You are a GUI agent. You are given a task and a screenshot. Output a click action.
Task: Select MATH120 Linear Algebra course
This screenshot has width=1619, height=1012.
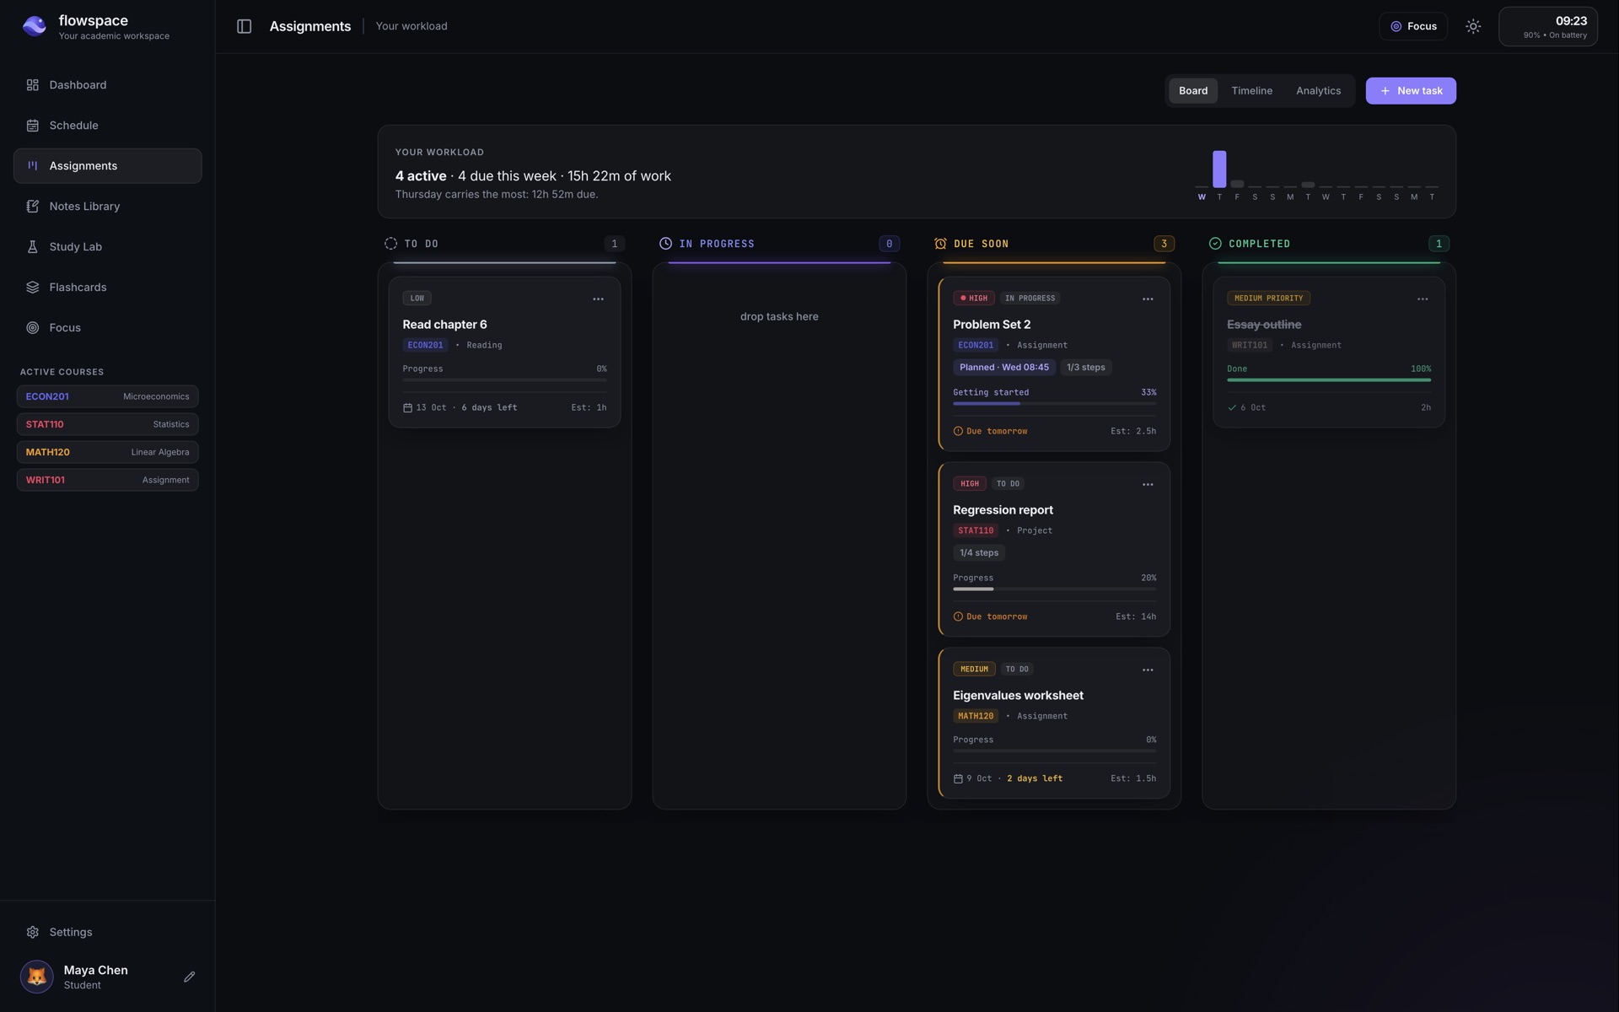pyautogui.click(x=107, y=452)
